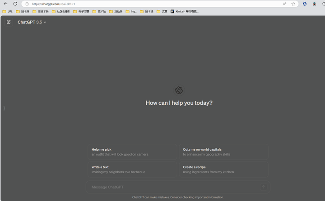Viewport: 325px width, 201px height.
Task: Click the send message arrow button
Action: [x=264, y=187]
